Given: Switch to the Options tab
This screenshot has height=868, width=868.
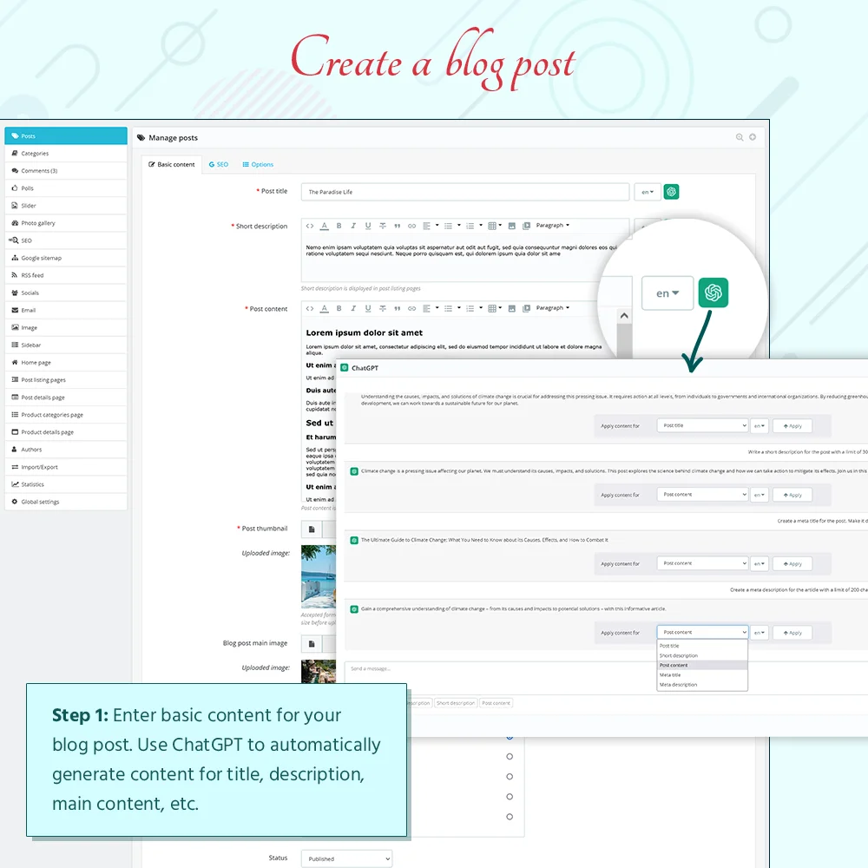Looking at the screenshot, I should click(x=258, y=164).
